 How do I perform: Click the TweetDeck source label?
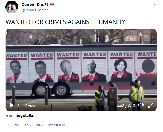[x=57, y=125]
